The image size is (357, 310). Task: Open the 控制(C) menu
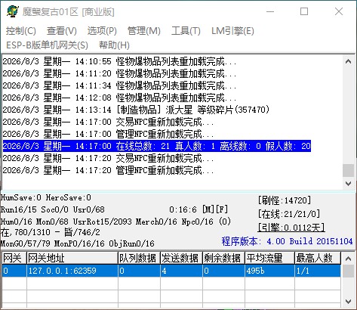(21, 31)
